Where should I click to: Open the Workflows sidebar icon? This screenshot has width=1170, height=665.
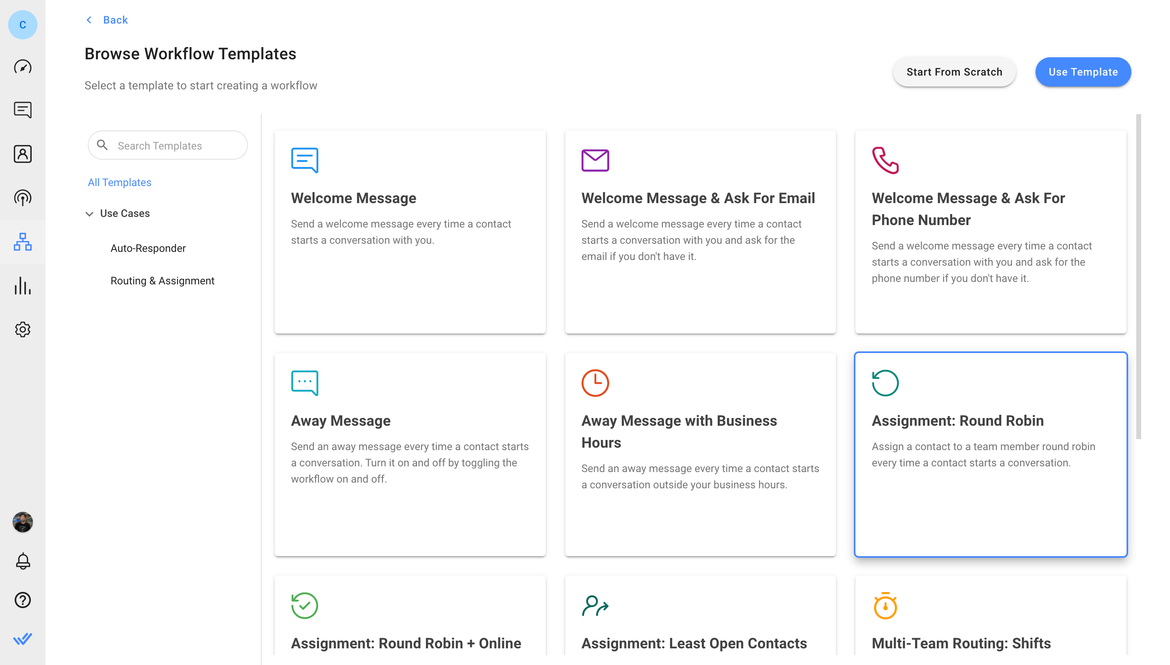click(22, 242)
